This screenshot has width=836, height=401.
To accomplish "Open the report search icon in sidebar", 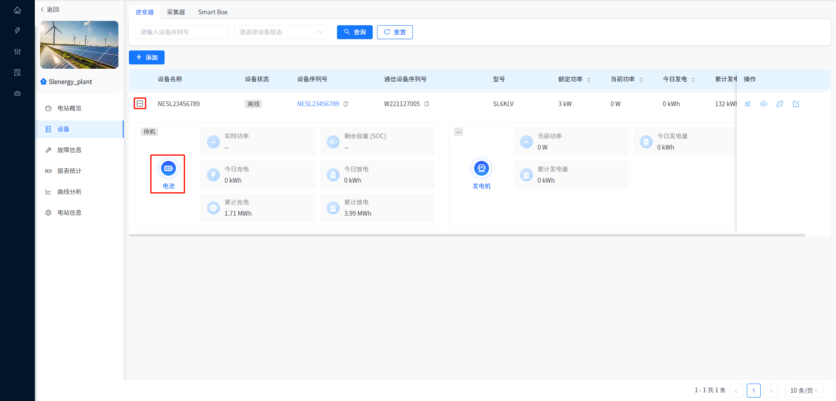I will [x=17, y=73].
